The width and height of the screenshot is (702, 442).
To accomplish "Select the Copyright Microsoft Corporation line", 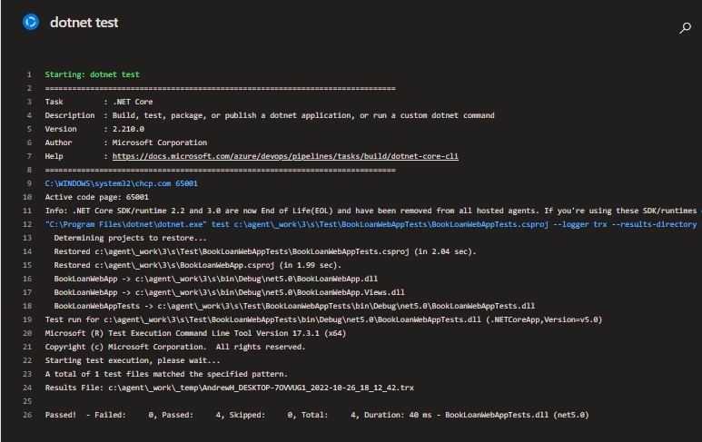I will coord(175,347).
